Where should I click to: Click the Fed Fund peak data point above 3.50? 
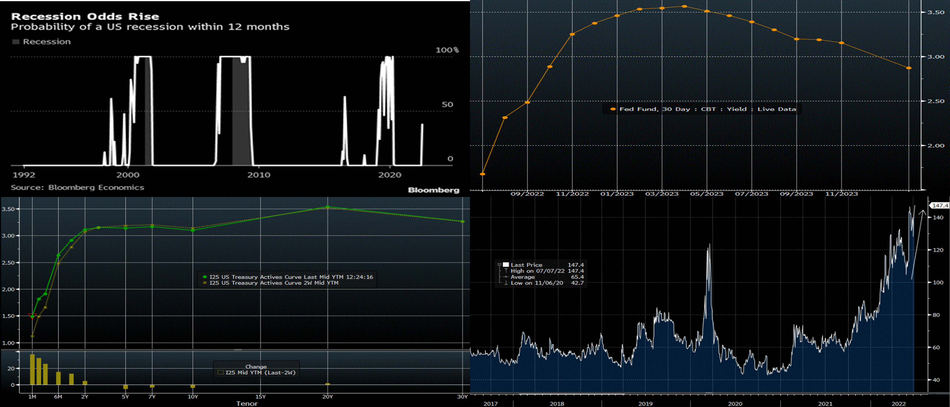pos(684,6)
